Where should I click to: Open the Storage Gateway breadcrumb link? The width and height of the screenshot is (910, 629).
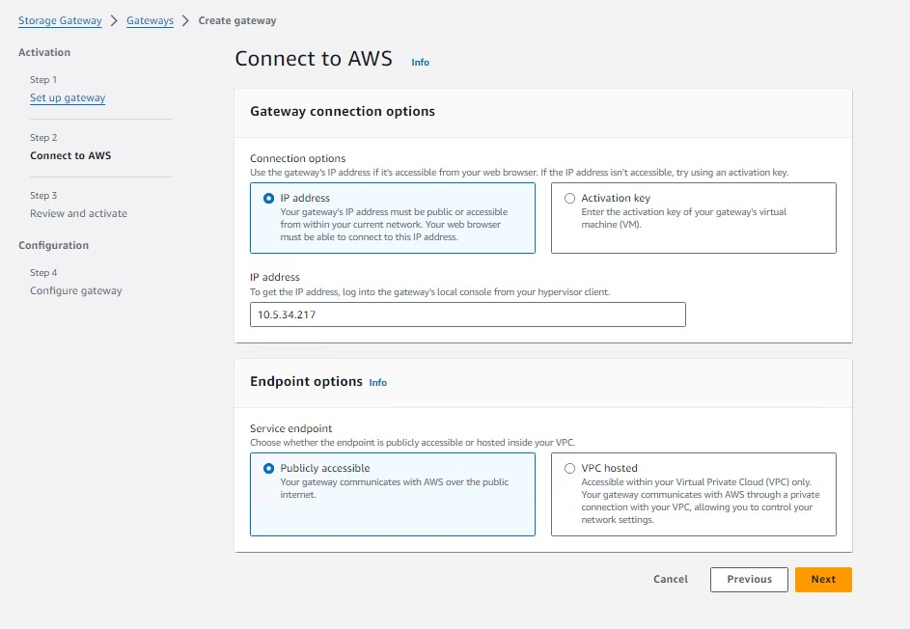pos(60,21)
